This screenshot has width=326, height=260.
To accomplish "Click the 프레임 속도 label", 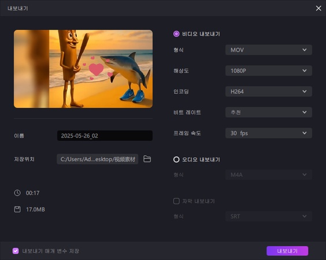I will tap(187, 133).
